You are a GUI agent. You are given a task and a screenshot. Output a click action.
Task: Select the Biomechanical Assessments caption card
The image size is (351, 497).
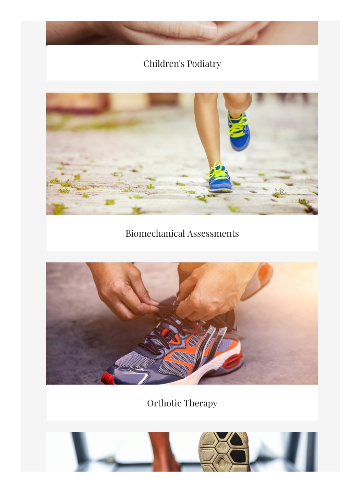[182, 233]
